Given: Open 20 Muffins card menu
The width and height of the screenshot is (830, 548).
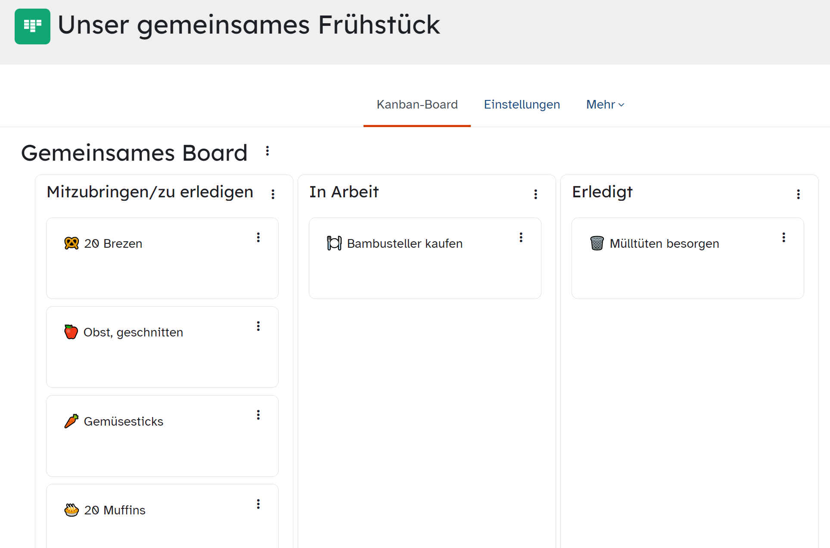Looking at the screenshot, I should click(258, 504).
